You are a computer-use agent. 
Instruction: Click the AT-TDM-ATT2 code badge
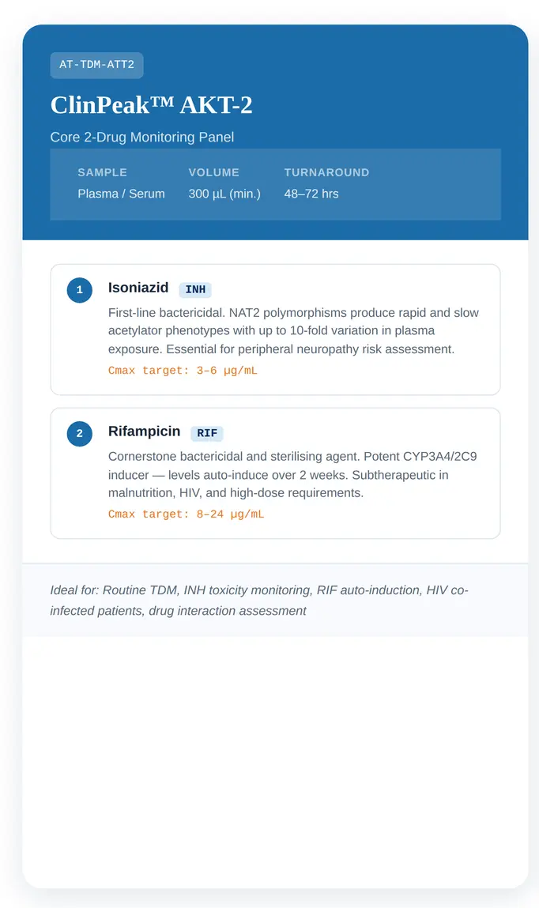click(x=96, y=65)
